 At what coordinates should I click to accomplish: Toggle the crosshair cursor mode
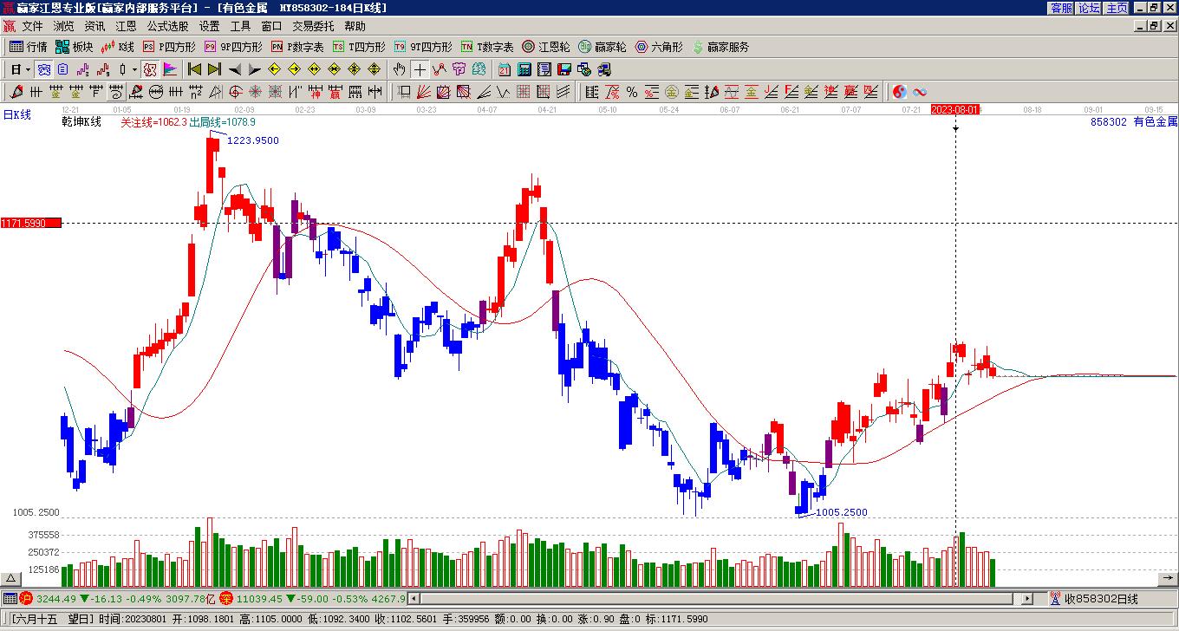(420, 69)
